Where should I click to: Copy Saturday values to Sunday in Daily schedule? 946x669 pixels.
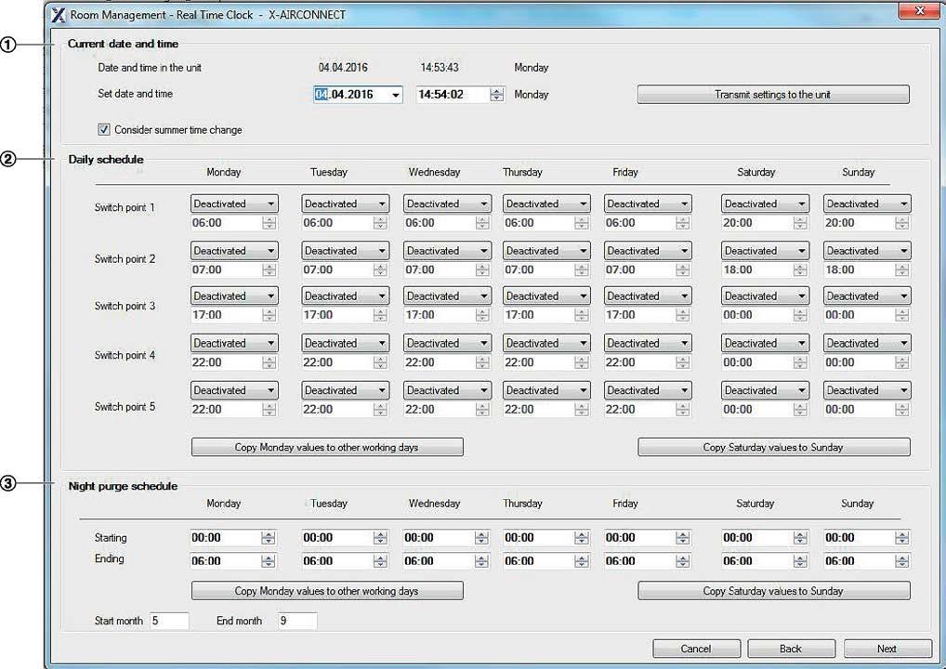773,447
